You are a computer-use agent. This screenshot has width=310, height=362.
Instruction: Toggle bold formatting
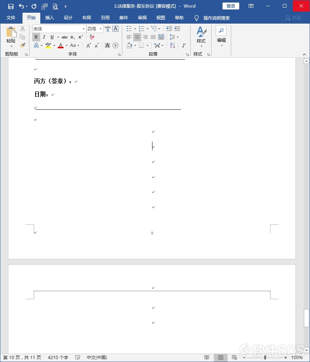[36, 37]
